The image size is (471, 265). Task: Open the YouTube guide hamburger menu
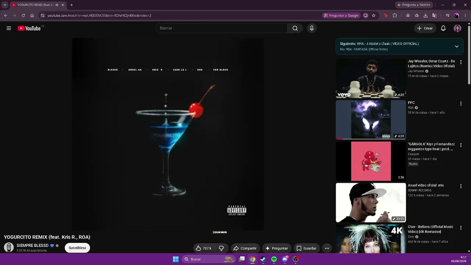coord(9,28)
